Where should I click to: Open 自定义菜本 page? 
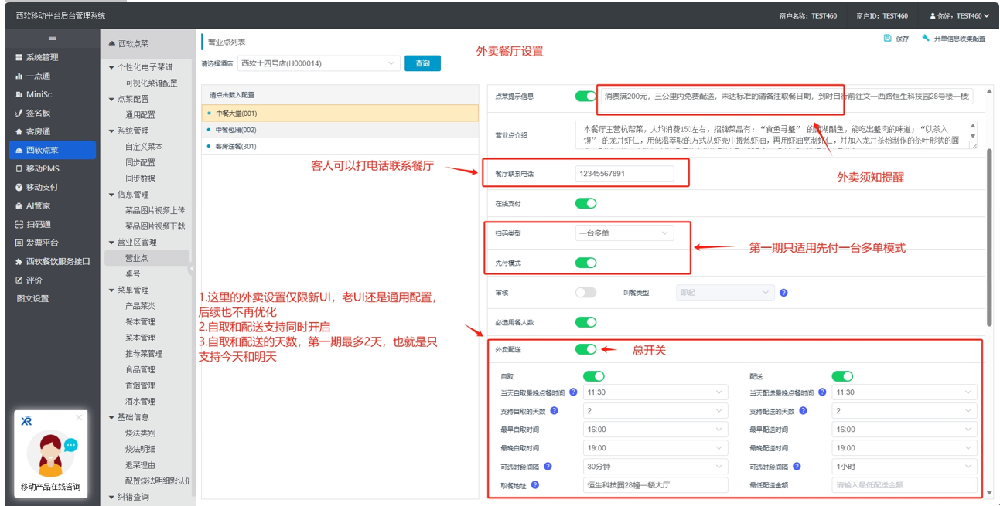pos(144,146)
